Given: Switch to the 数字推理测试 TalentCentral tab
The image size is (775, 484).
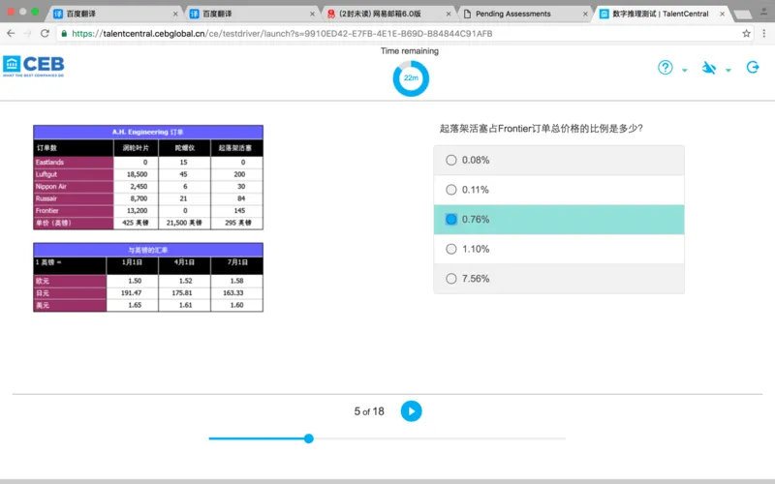Looking at the screenshot, I should point(661,14).
